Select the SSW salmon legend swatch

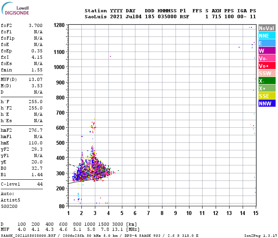267,73
